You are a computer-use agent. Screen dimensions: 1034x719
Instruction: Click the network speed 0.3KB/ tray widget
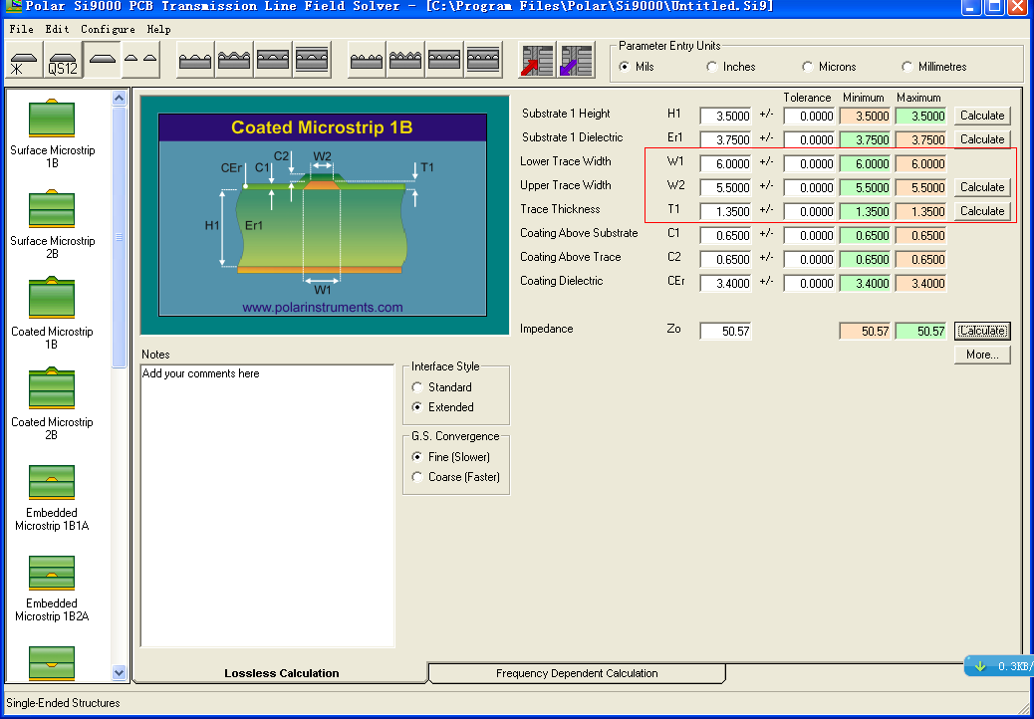point(999,665)
